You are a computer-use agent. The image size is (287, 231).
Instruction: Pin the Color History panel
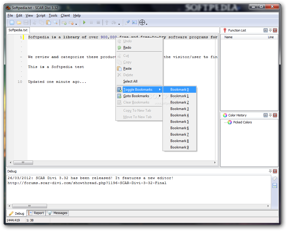pos(270,115)
